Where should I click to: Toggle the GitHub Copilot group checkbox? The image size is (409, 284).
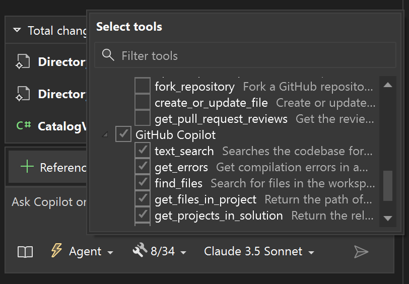pos(123,135)
